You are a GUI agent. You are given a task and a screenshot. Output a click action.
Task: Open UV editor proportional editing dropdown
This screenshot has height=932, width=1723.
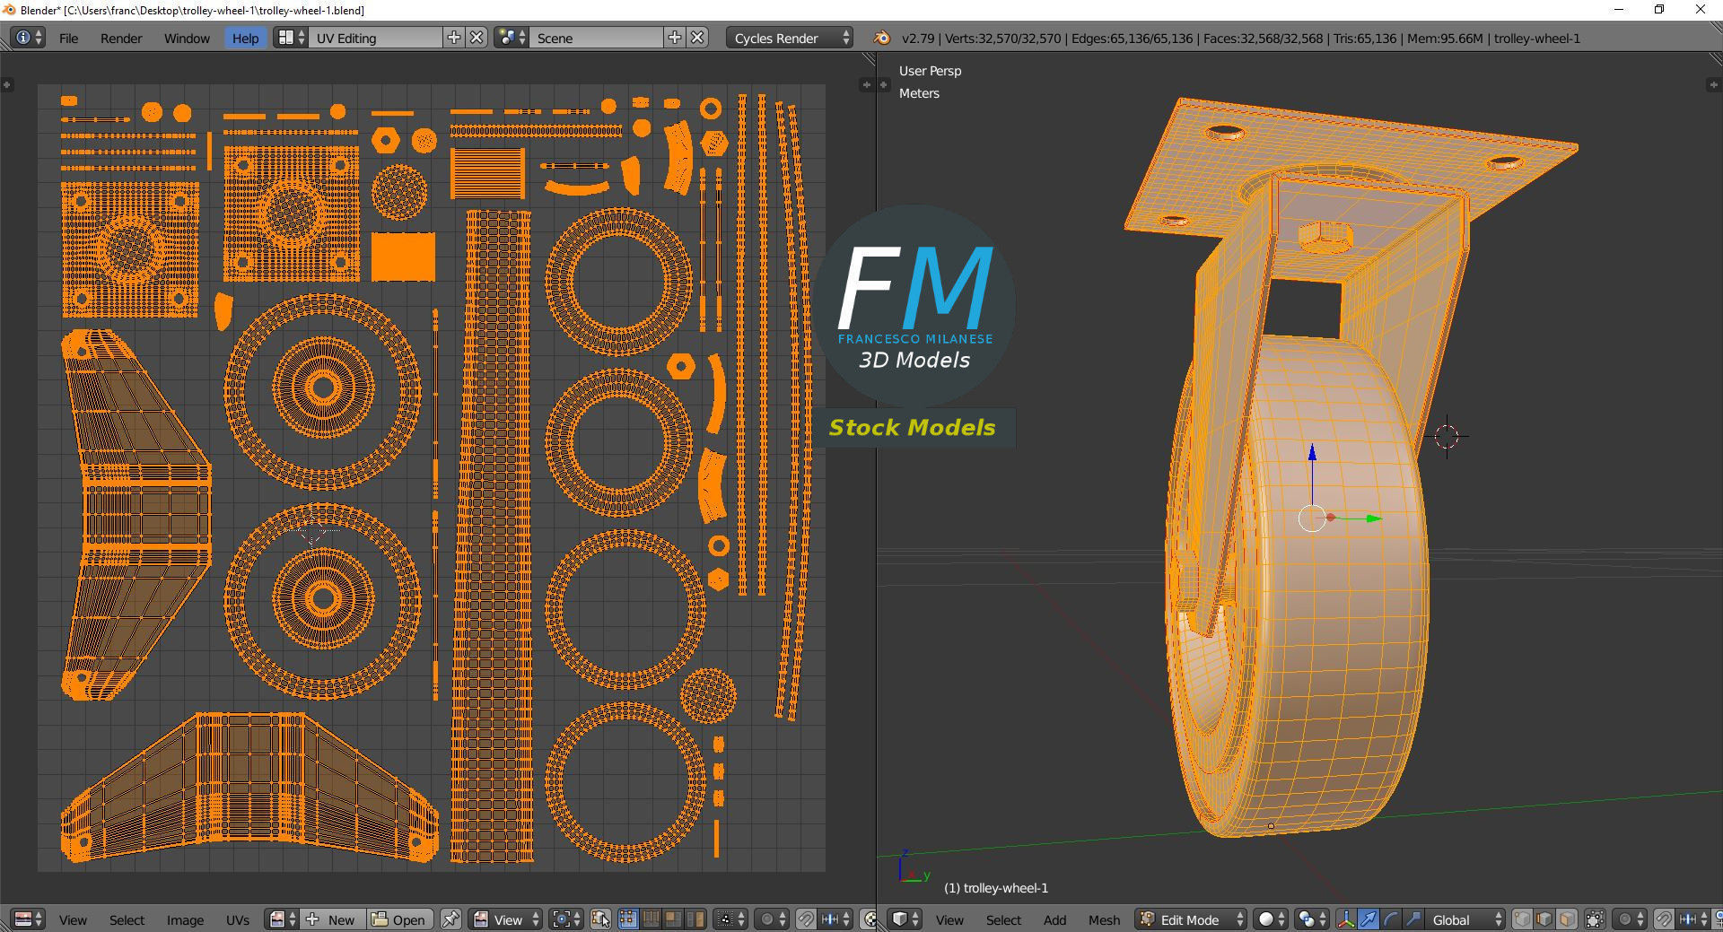pos(772,919)
